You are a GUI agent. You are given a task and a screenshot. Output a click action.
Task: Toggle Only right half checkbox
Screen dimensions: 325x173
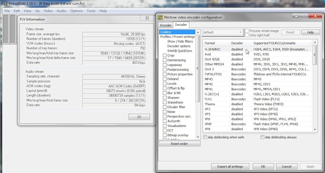(x=247, y=35)
